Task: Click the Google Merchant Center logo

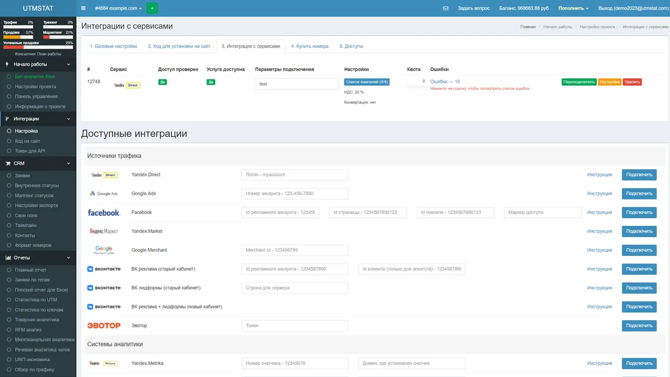Action: [x=104, y=250]
